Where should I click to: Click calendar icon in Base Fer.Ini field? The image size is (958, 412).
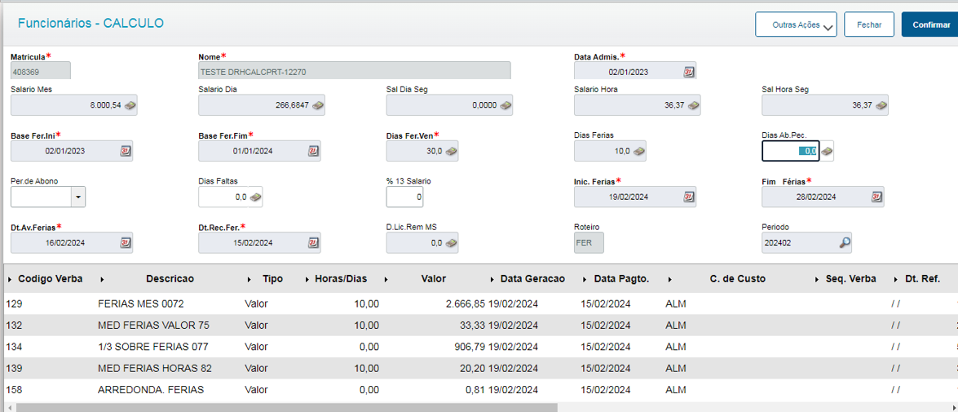pos(126,151)
